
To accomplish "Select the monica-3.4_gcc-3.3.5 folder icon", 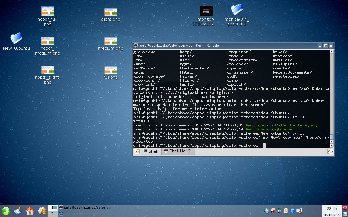I will pos(237,15).
